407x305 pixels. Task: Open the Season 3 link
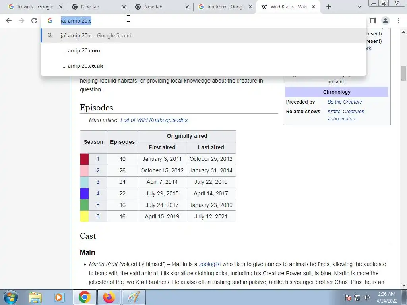(x=98, y=182)
